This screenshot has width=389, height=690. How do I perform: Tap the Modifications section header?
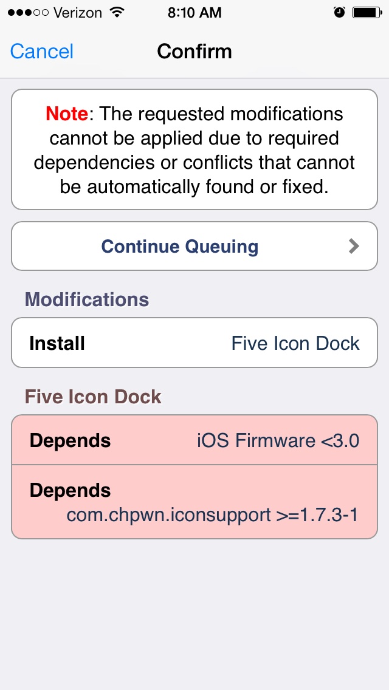[x=87, y=299]
